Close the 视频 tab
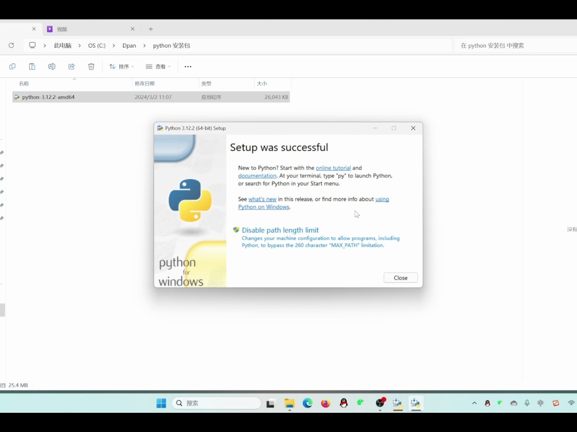The image size is (577, 432). pos(133,29)
